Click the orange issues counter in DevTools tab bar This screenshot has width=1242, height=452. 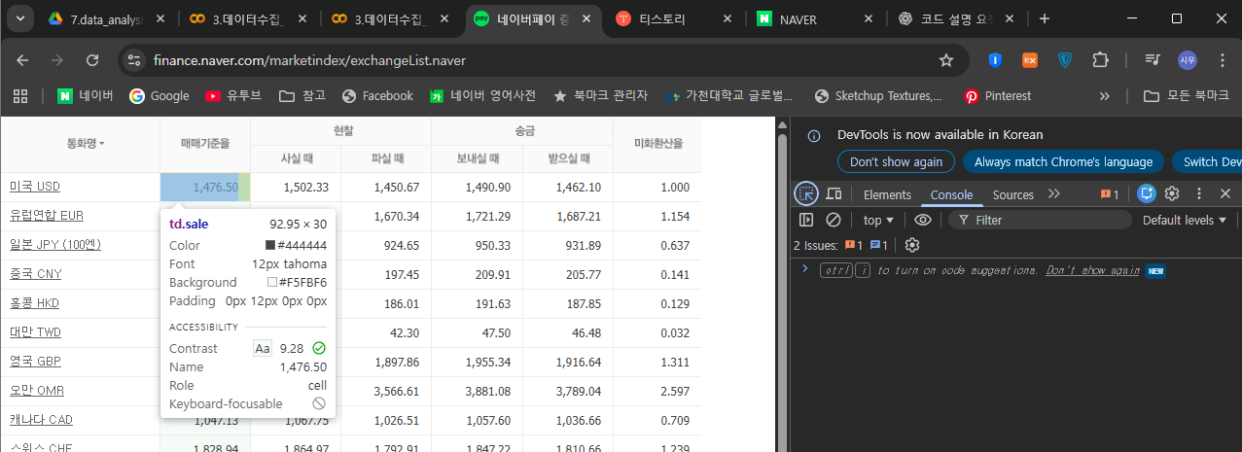pos(1110,194)
